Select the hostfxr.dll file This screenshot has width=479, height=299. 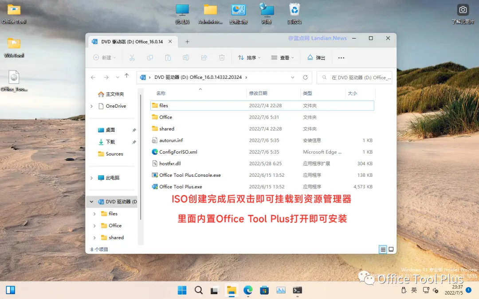point(262,163)
